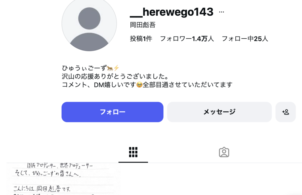Follow the account with フォロー button
This screenshot has height=195, width=302.
pyautogui.click(x=112, y=112)
